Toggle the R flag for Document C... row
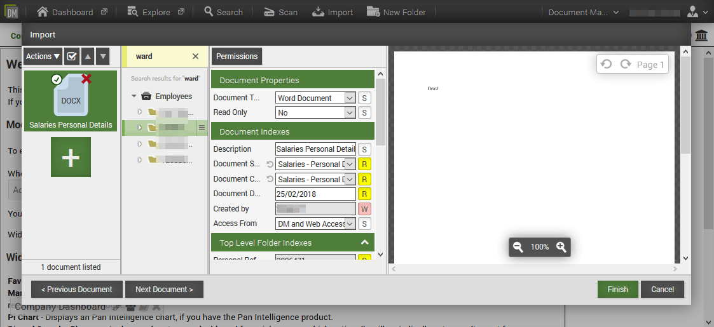This screenshot has height=327, width=714. click(365, 179)
